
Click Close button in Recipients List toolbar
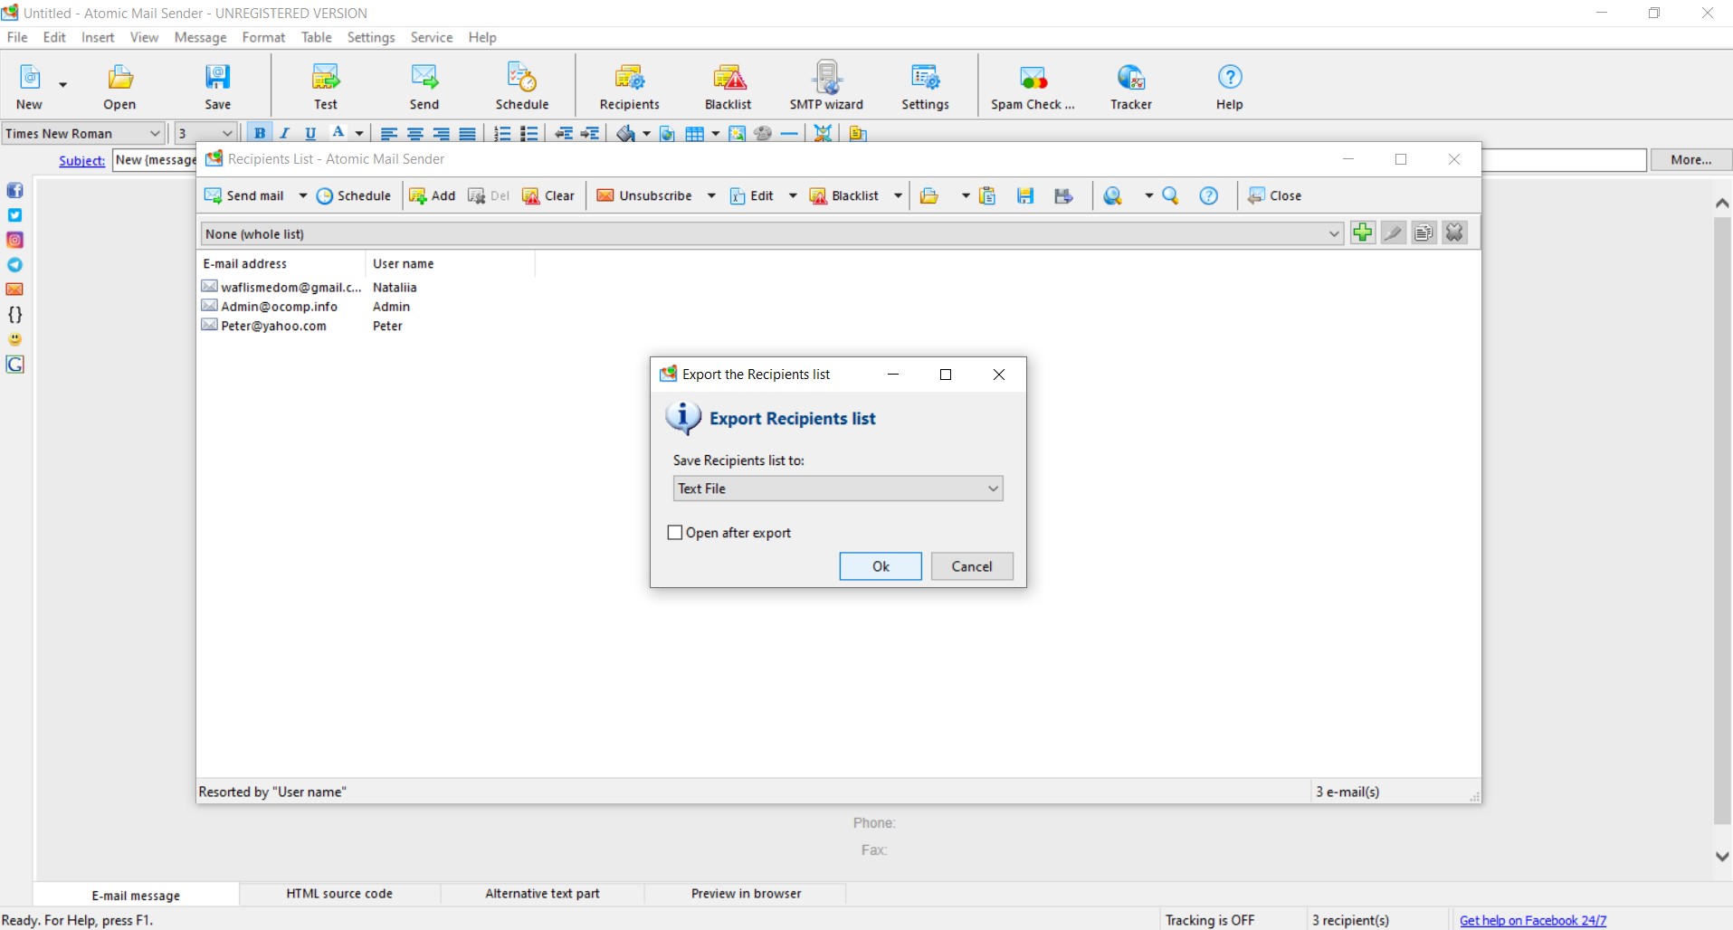pos(1274,195)
